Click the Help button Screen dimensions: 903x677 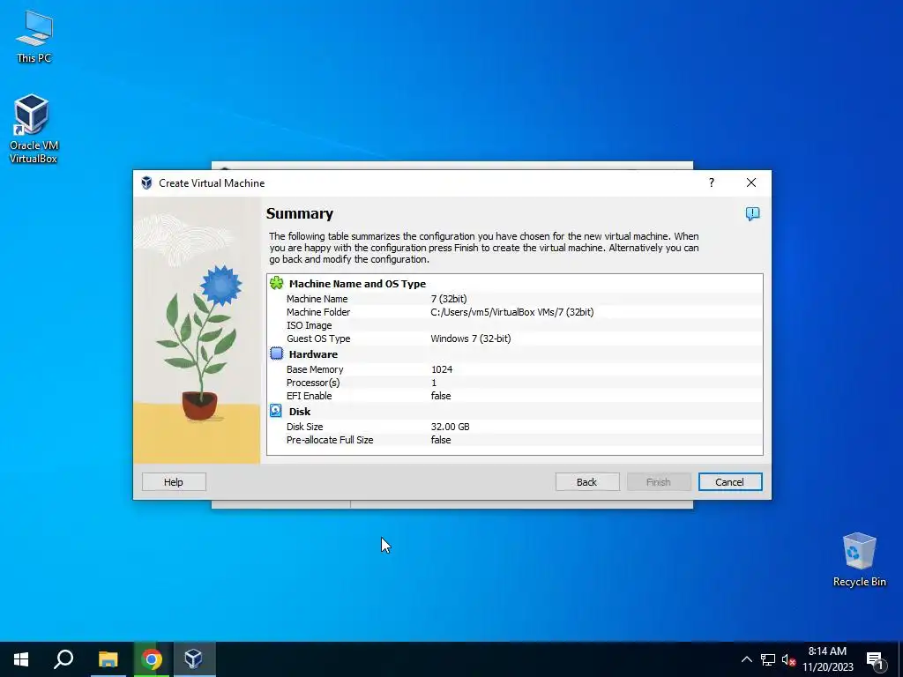click(x=174, y=482)
